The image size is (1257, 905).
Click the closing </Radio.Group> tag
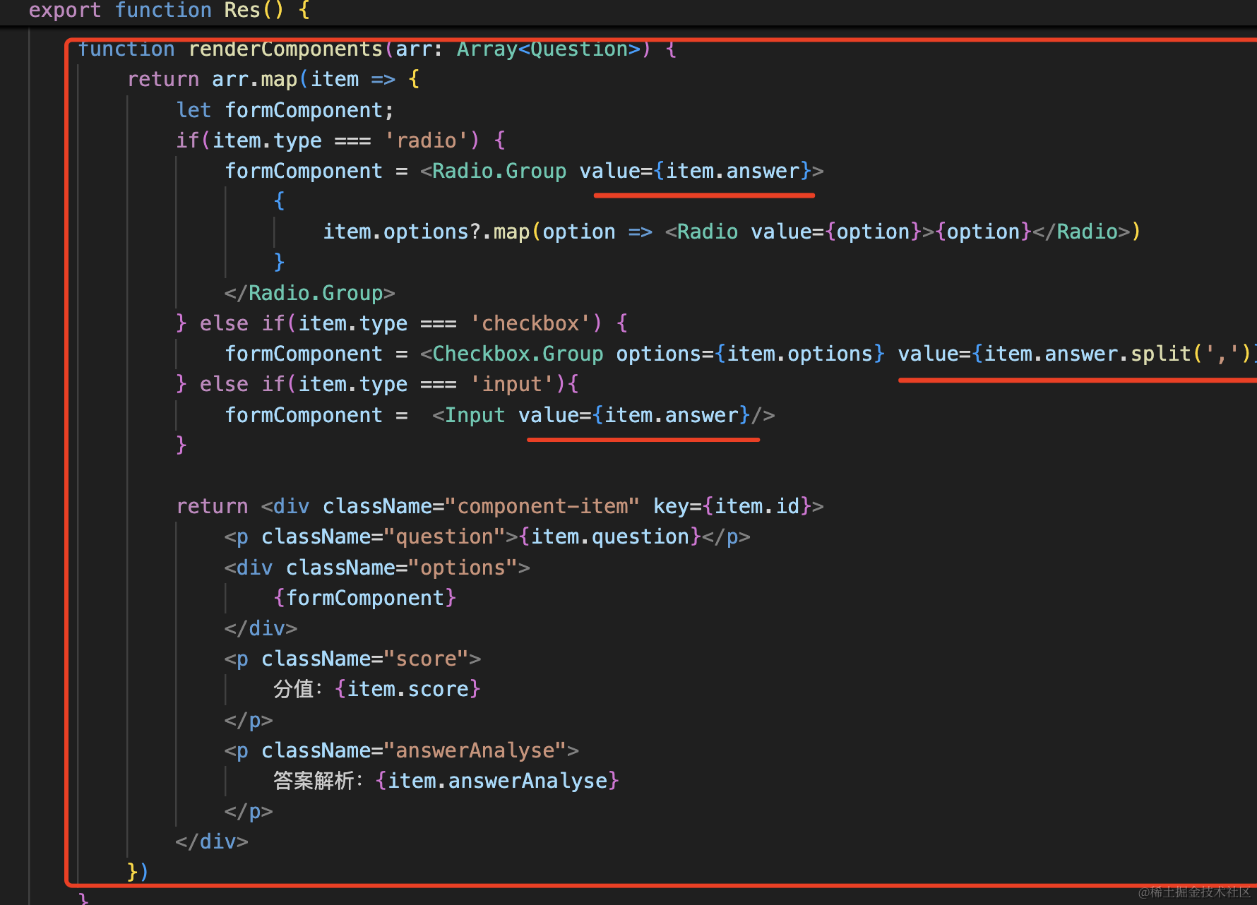coord(309,293)
